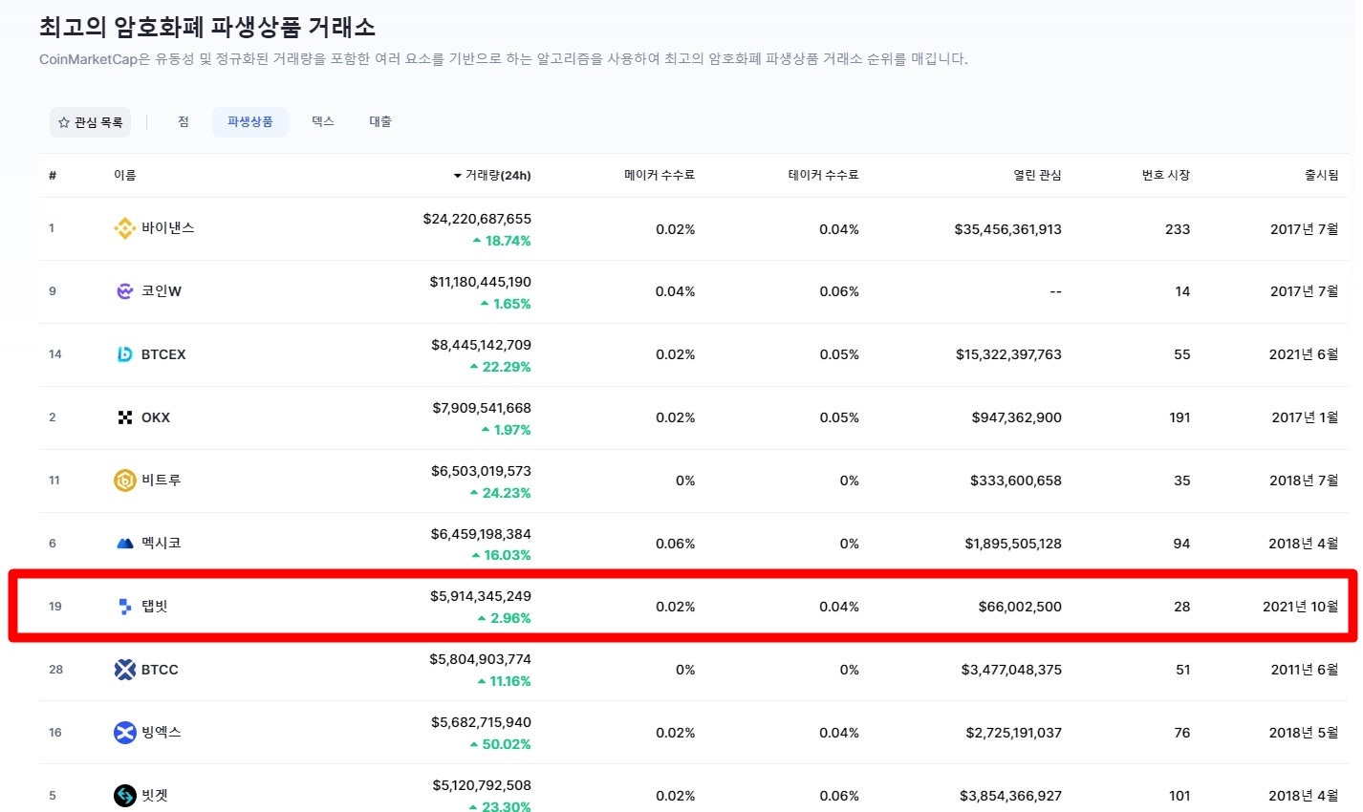Screen dimensions: 1363x812
Task: Click the 멕시코 exchange logo icon
Action: [125, 544]
